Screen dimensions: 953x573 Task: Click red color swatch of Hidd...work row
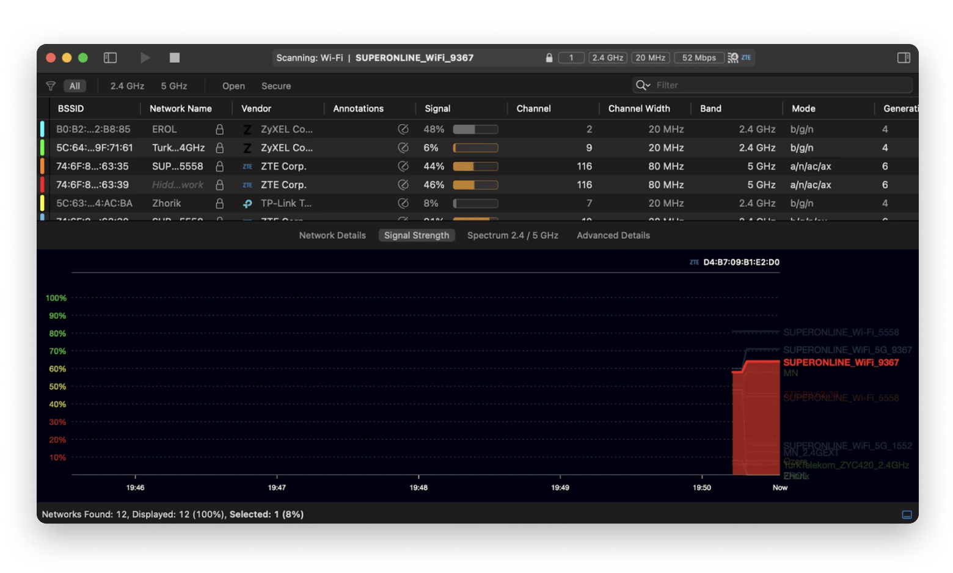42,184
